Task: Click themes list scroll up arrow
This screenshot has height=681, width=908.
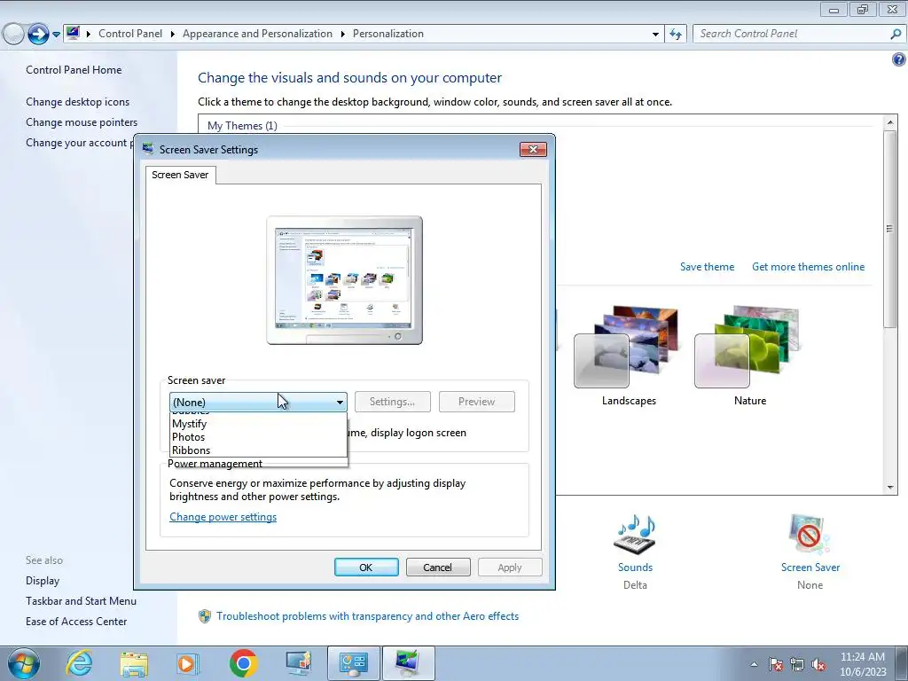Action: tap(890, 122)
